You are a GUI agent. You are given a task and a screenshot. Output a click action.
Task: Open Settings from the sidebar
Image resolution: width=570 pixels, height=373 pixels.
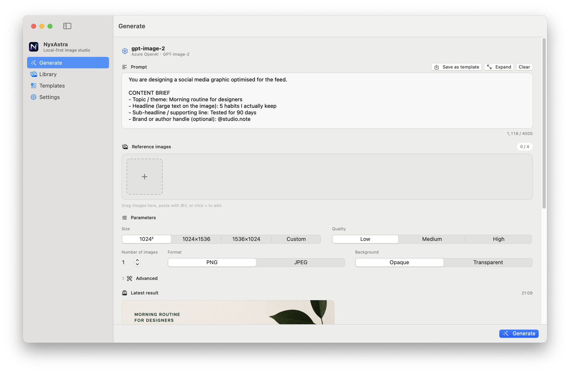coord(68,97)
